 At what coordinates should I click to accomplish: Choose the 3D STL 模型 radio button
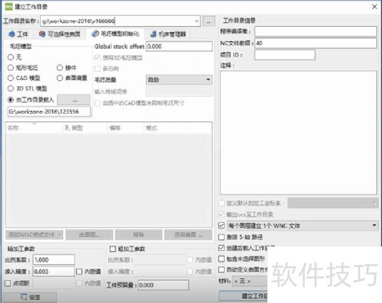click(x=11, y=89)
